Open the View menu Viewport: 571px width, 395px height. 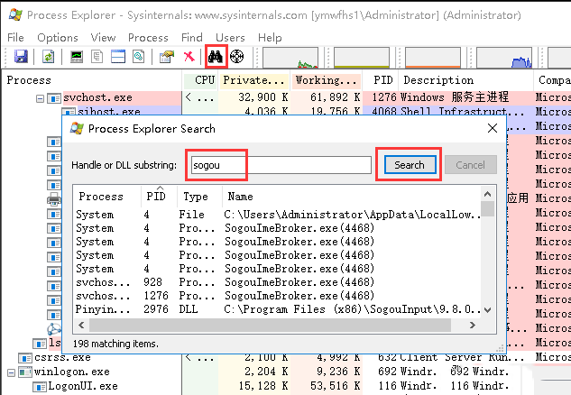[x=103, y=38]
